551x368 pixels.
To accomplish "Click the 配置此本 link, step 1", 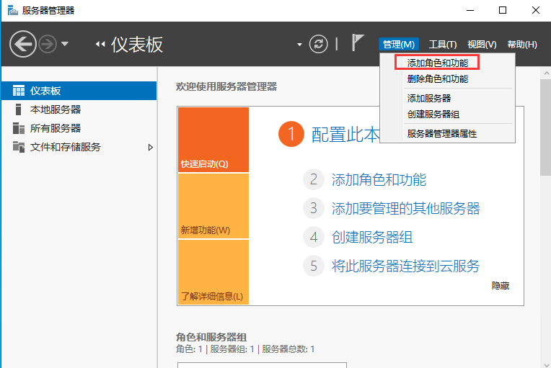I will click(345, 135).
